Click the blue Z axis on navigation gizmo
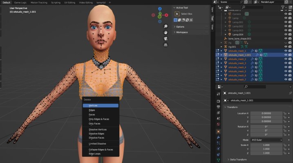Viewport: 293px width, 163px height. 160,9
